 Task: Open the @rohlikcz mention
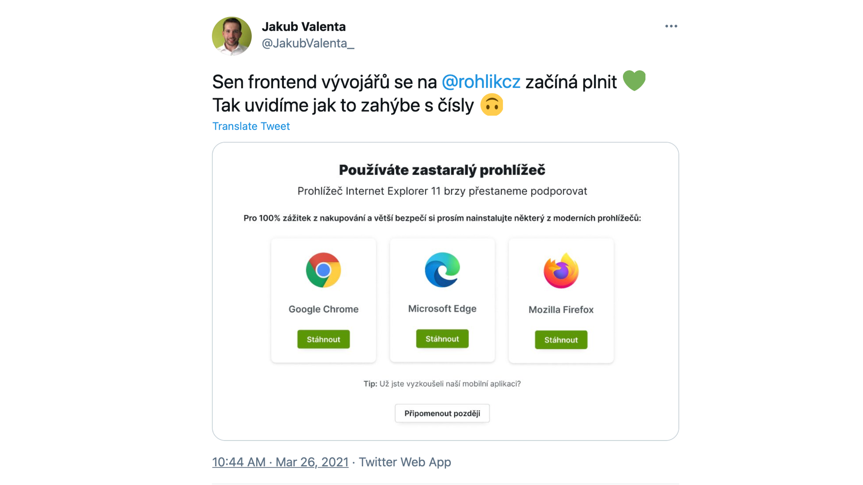pos(481,82)
